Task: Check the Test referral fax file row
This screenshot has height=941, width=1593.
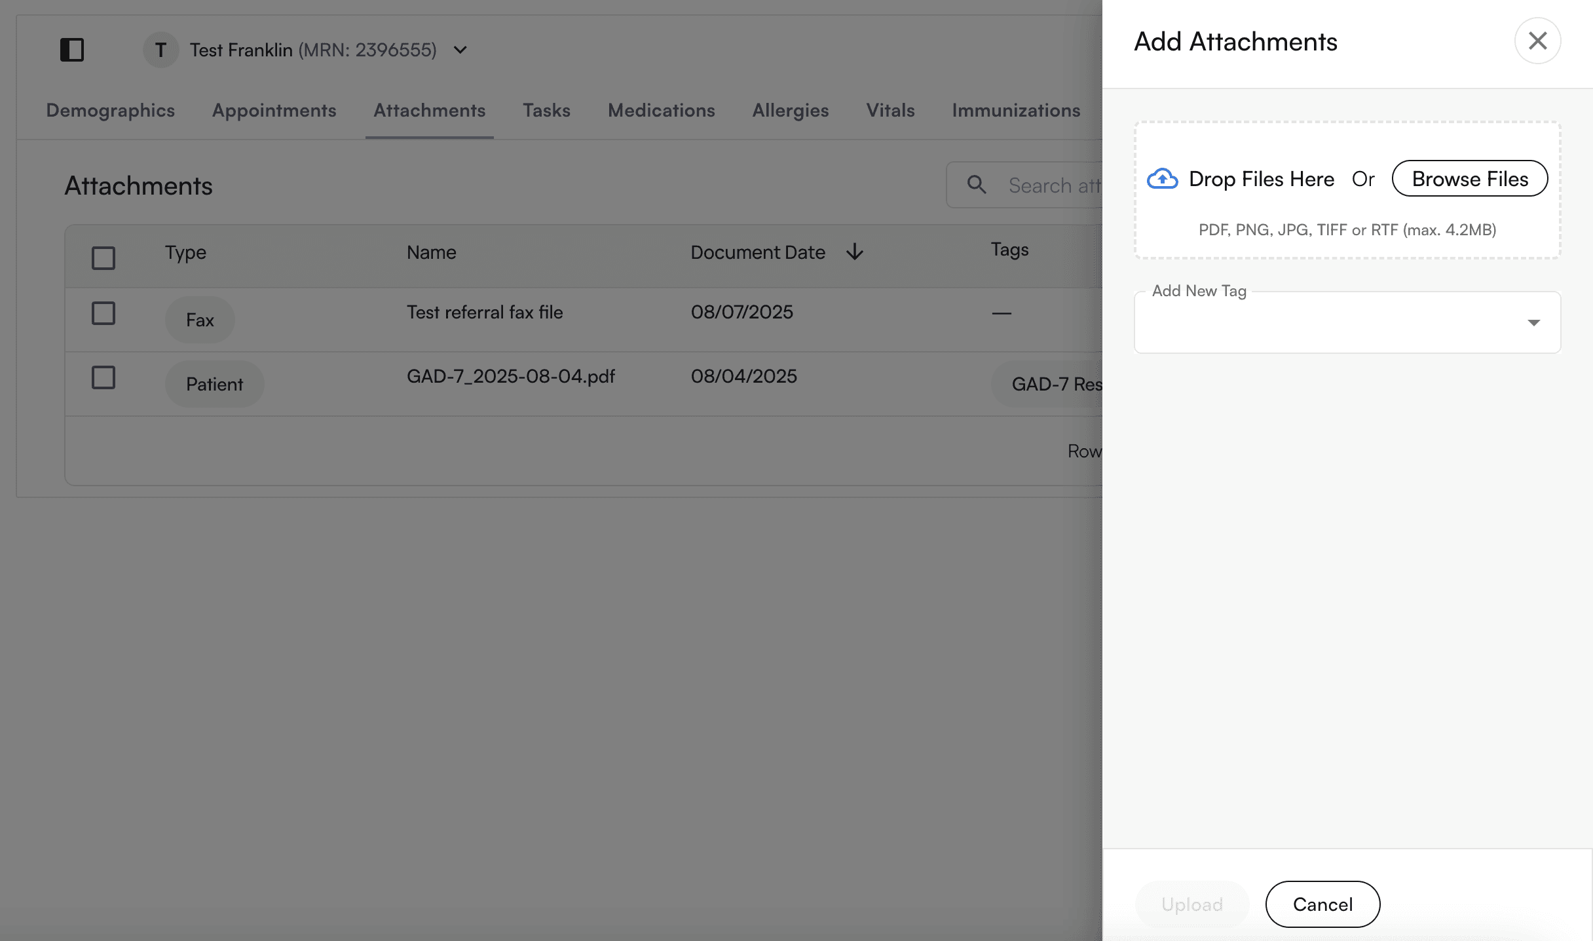Action: click(103, 313)
